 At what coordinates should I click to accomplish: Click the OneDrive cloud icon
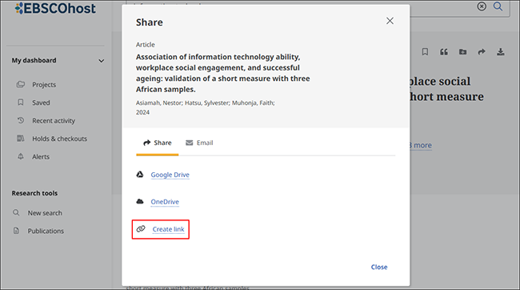coord(140,201)
